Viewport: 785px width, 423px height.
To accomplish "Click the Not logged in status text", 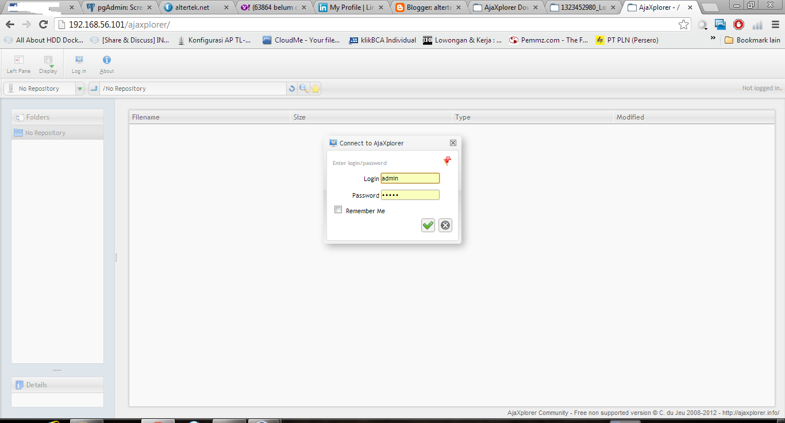I will click(x=761, y=88).
